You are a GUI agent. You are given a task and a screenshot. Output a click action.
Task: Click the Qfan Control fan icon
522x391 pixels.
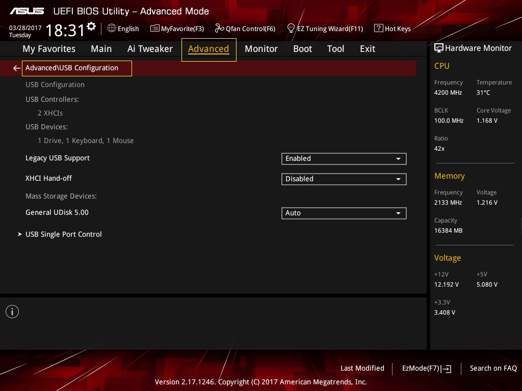pyautogui.click(x=219, y=29)
